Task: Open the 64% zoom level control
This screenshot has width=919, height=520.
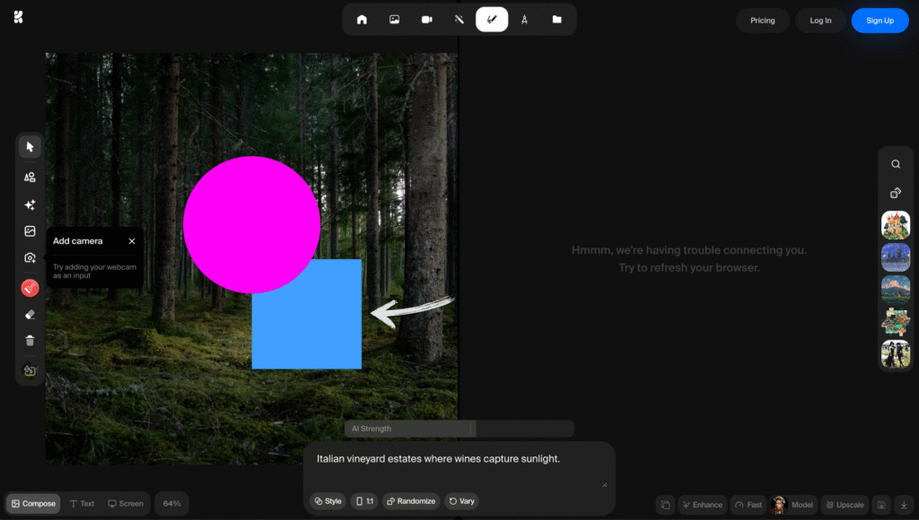Action: 171,503
